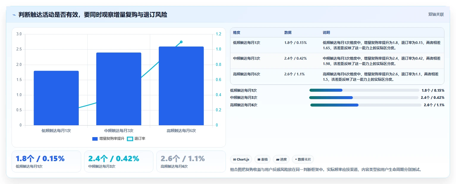Open the 2.4个 / 0.42% data card
Viewport: 456px width, 184px height.
(119, 161)
